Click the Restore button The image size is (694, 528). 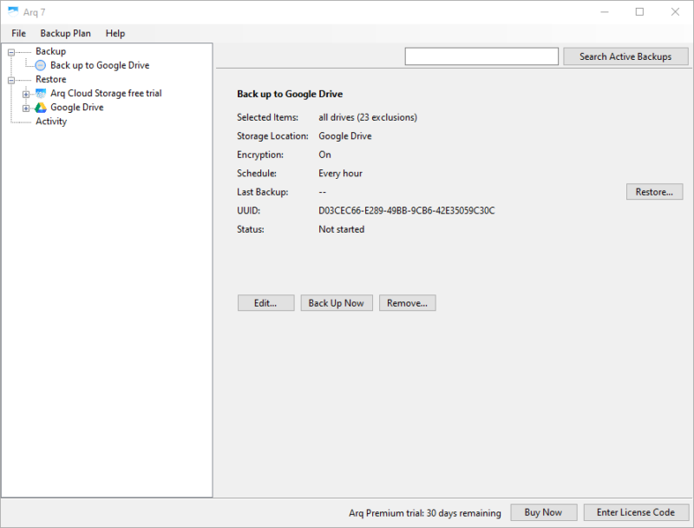654,192
